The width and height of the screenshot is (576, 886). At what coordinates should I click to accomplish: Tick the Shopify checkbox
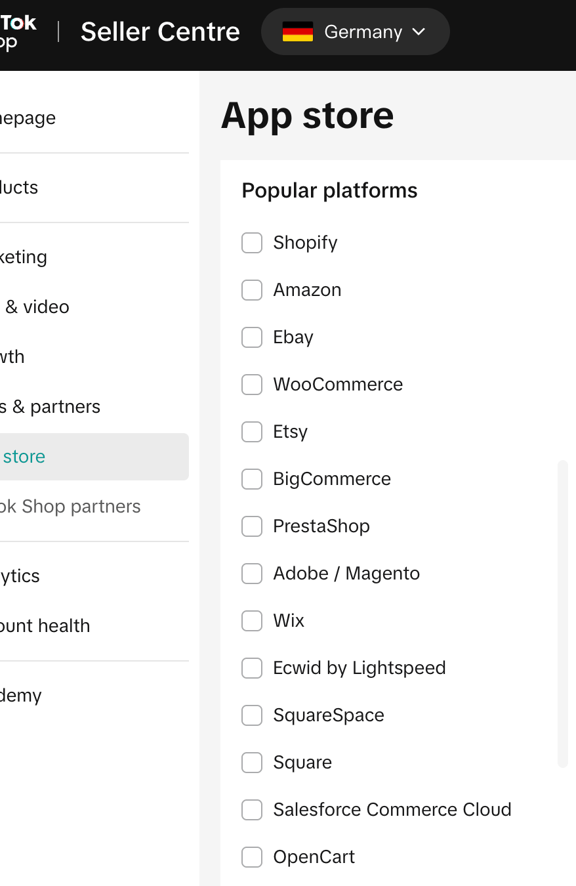click(252, 243)
